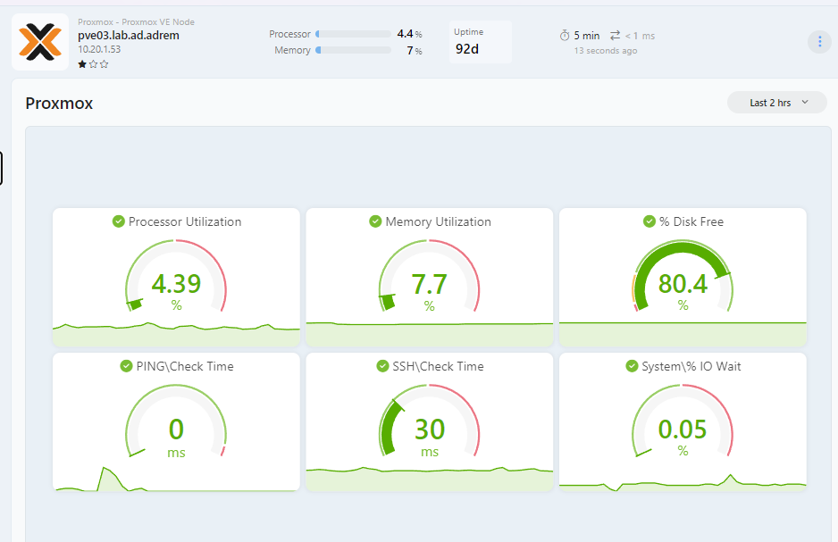Screen dimensions: 838x542
Task: Click the PING Check Time 0 ms gauge
Action: 176,421
